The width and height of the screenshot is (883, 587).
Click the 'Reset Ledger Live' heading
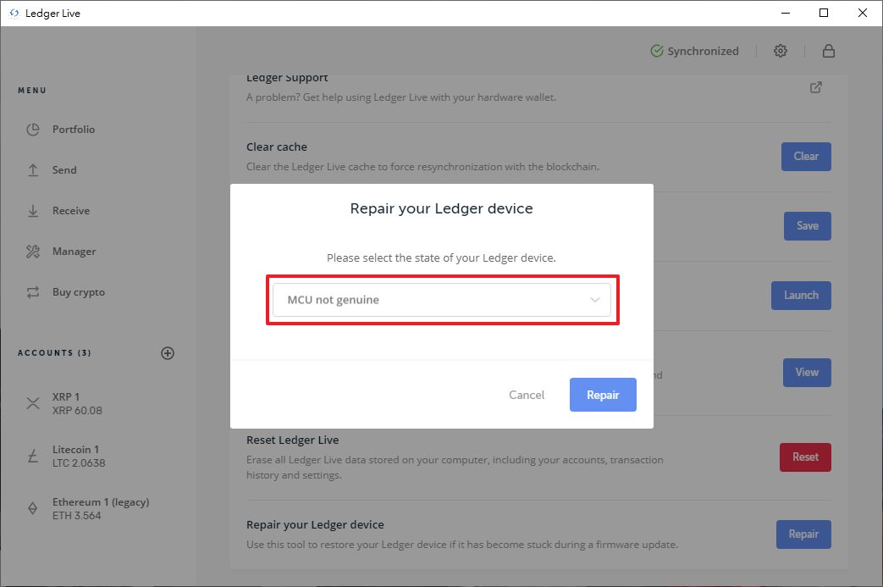click(292, 440)
